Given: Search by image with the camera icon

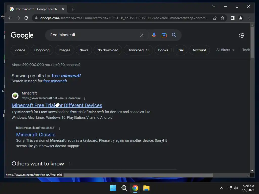Looking at the screenshot, I should coord(164,35).
